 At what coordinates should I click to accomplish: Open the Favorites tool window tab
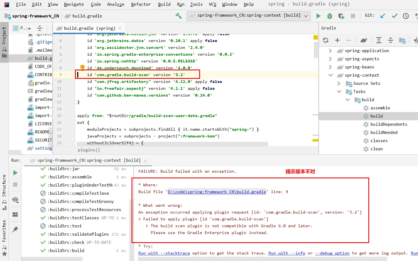click(4, 238)
